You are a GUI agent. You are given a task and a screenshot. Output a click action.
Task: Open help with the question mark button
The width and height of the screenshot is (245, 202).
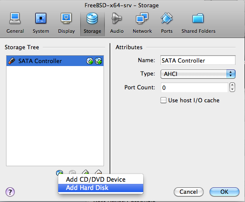10,192
